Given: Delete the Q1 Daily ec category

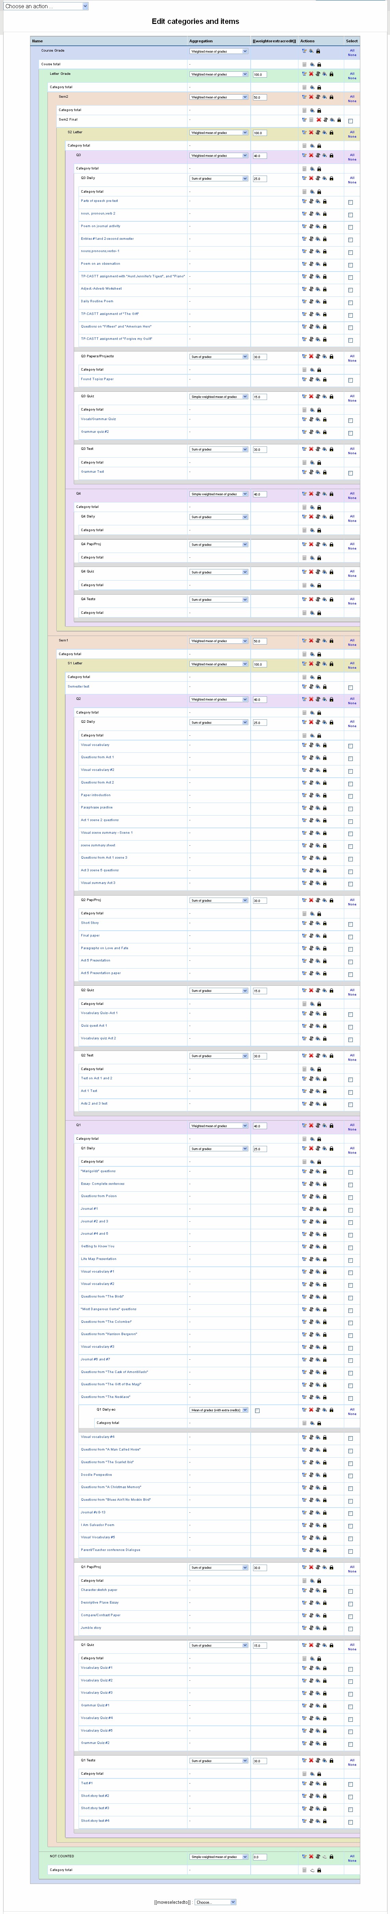Looking at the screenshot, I should pyautogui.click(x=311, y=1410).
